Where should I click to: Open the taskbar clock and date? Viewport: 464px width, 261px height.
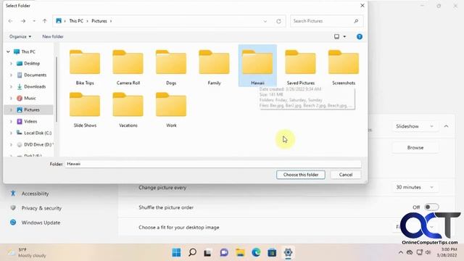coord(447,252)
